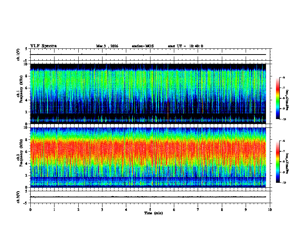304x235 pixels.
Task: Click the "-6" label on ch.2 colorbar
Action: (283, 141)
